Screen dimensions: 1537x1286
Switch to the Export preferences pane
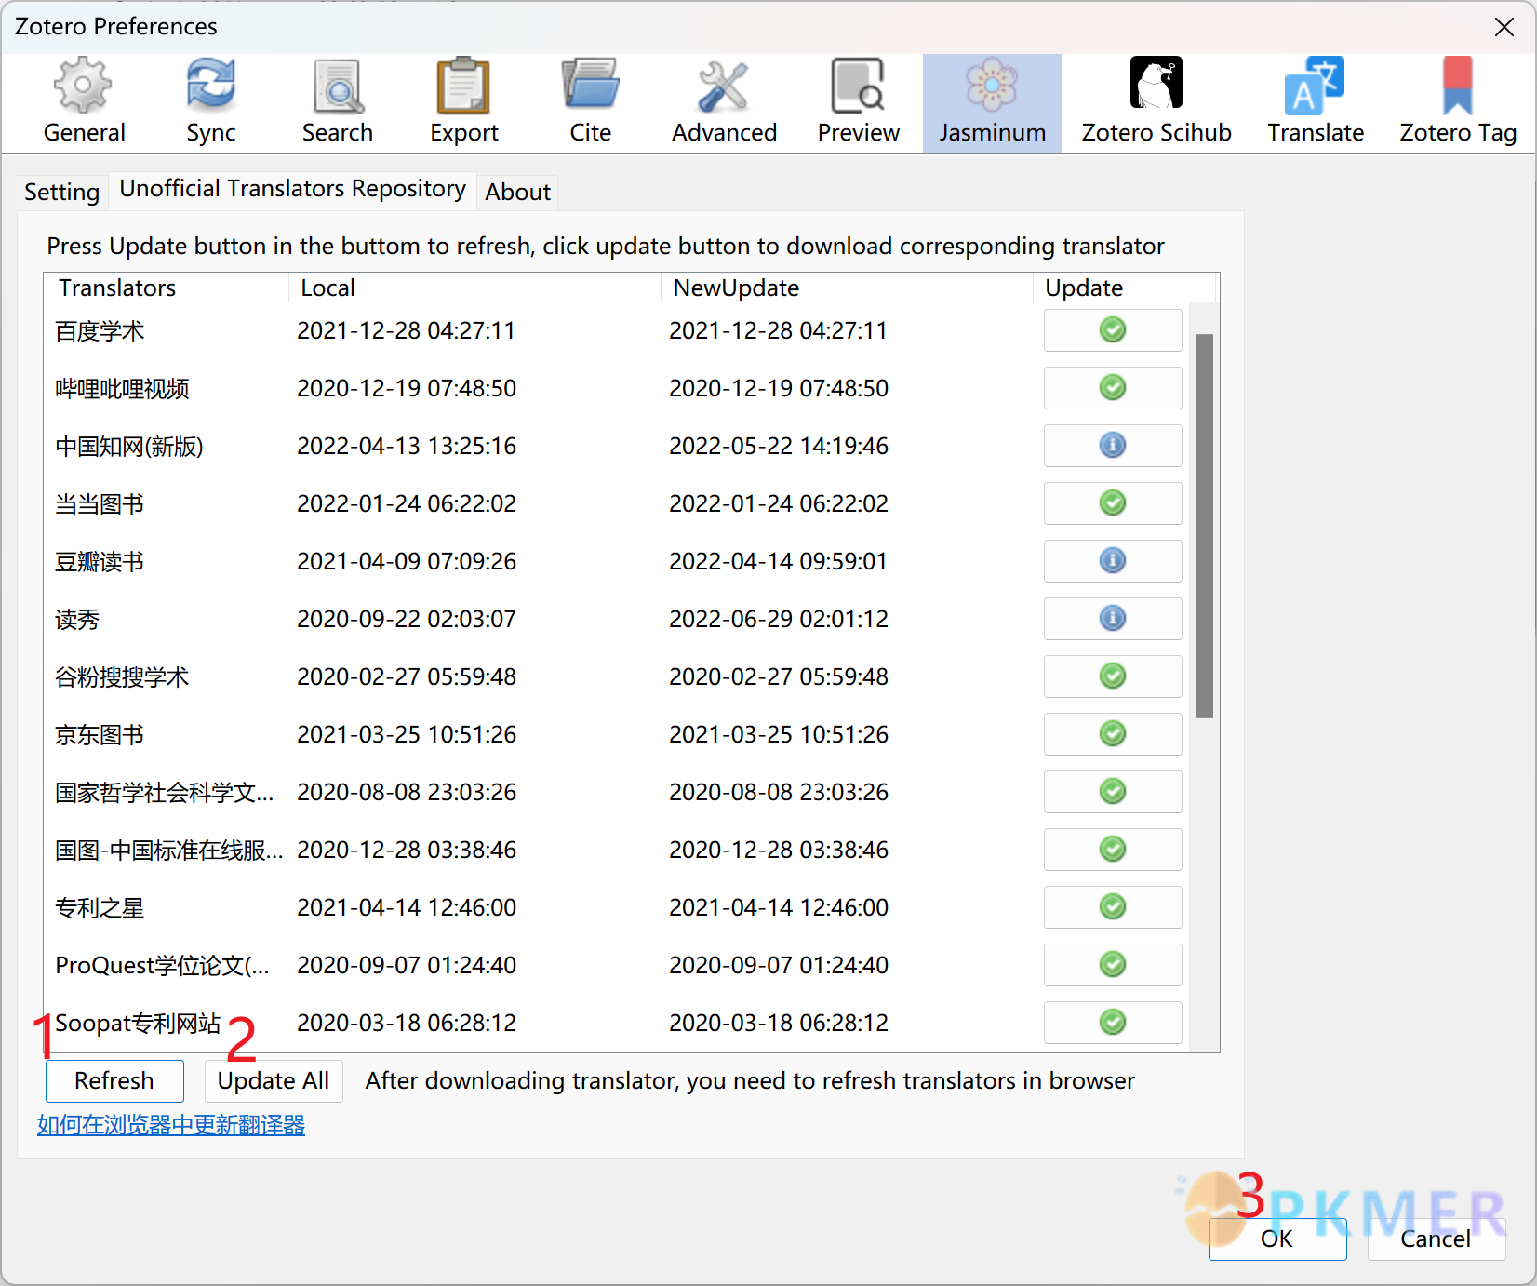pos(464,102)
